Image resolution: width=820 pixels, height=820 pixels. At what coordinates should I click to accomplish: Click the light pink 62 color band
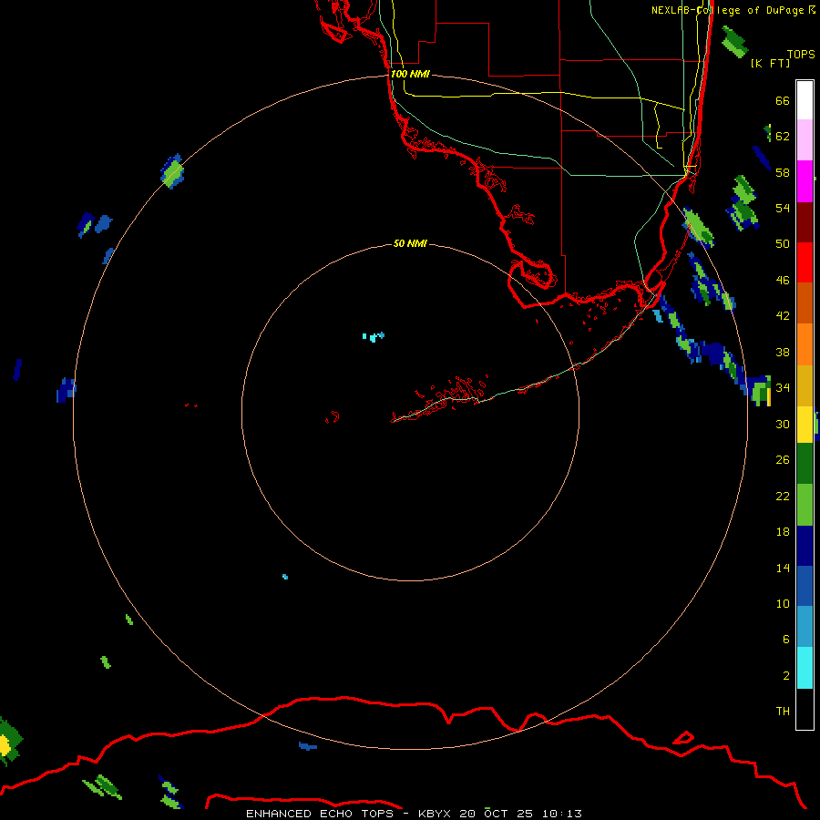point(805,140)
